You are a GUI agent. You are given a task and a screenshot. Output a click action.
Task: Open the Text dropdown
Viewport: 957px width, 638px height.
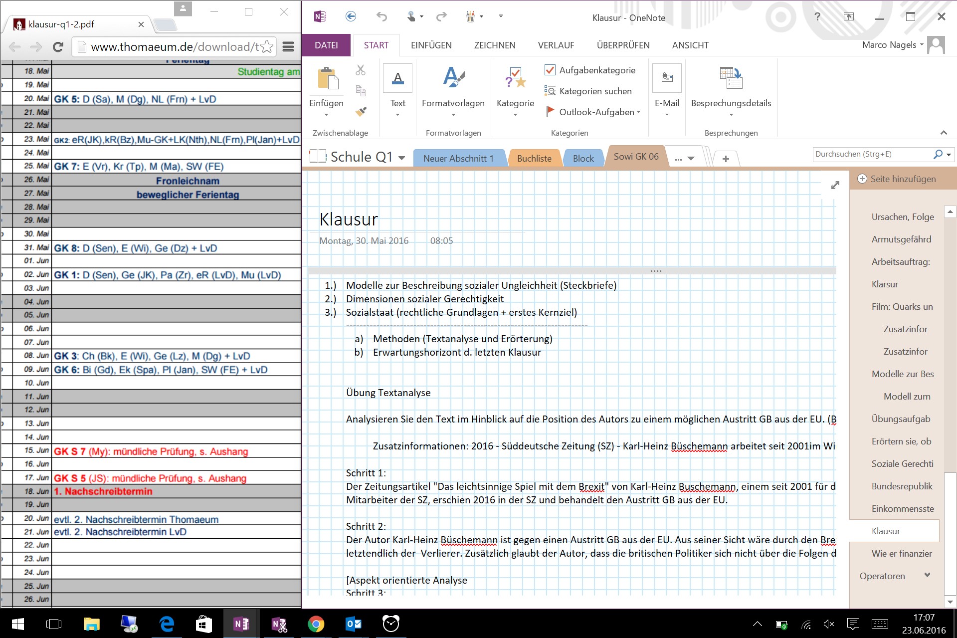pos(397,115)
